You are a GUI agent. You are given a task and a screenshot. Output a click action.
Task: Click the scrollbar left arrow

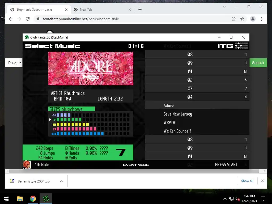pyautogui.click(x=7, y=171)
